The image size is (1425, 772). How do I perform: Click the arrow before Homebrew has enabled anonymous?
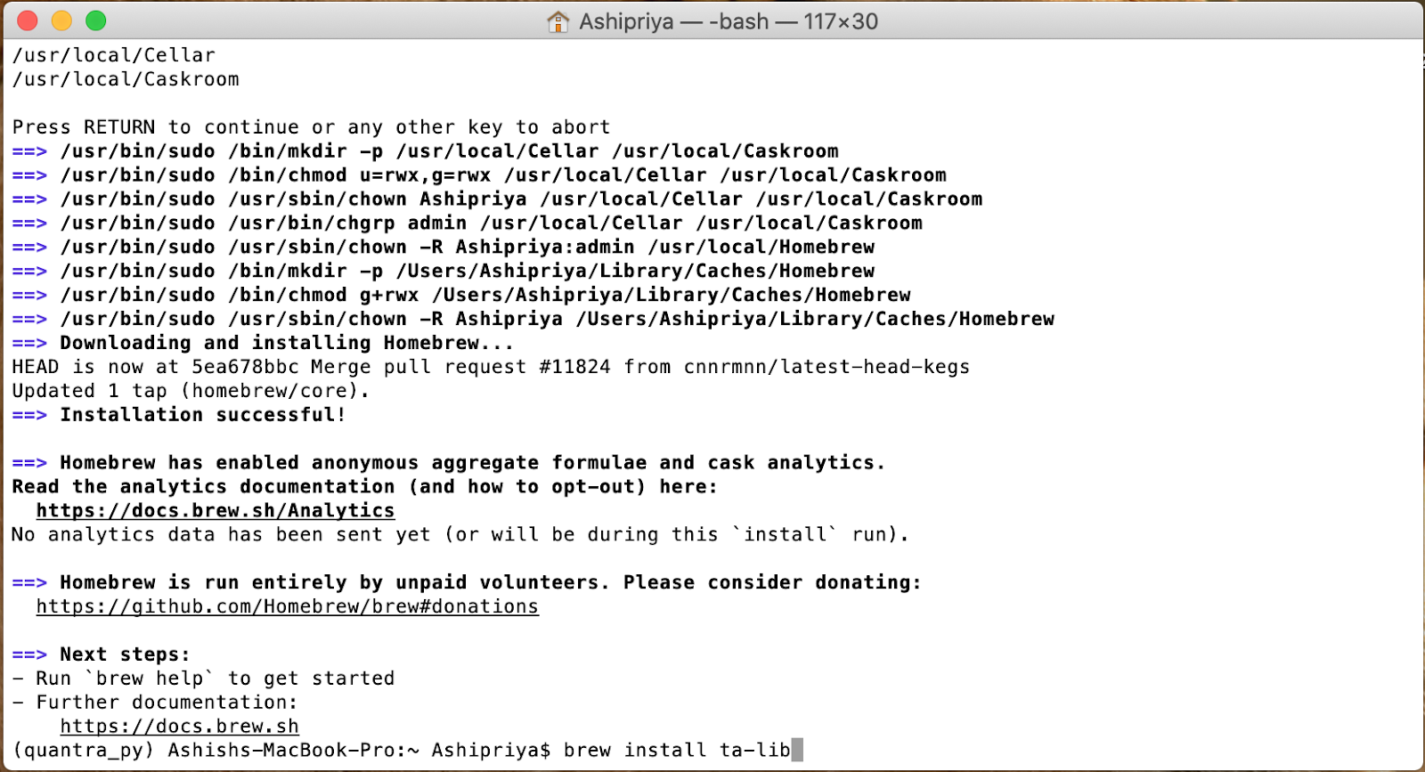[29, 463]
